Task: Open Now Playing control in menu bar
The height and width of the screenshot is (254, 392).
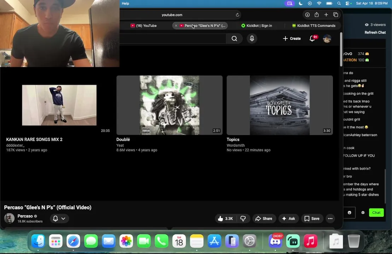Action: point(310,4)
